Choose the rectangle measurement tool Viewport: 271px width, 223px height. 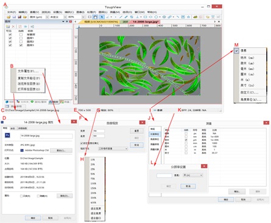point(146,17)
